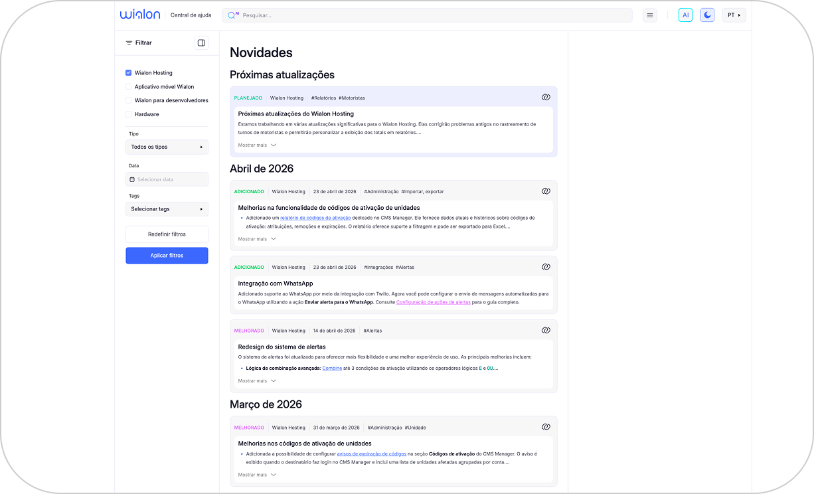Screen dimensions: 814x494
Task: Check Wialon para desenvolvedores checkbox
Action: [x=129, y=101]
